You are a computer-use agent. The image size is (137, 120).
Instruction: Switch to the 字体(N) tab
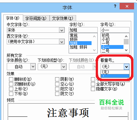(13, 18)
